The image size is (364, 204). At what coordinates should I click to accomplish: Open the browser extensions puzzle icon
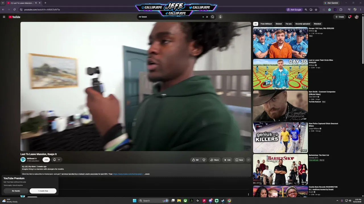pyautogui.click(x=341, y=10)
